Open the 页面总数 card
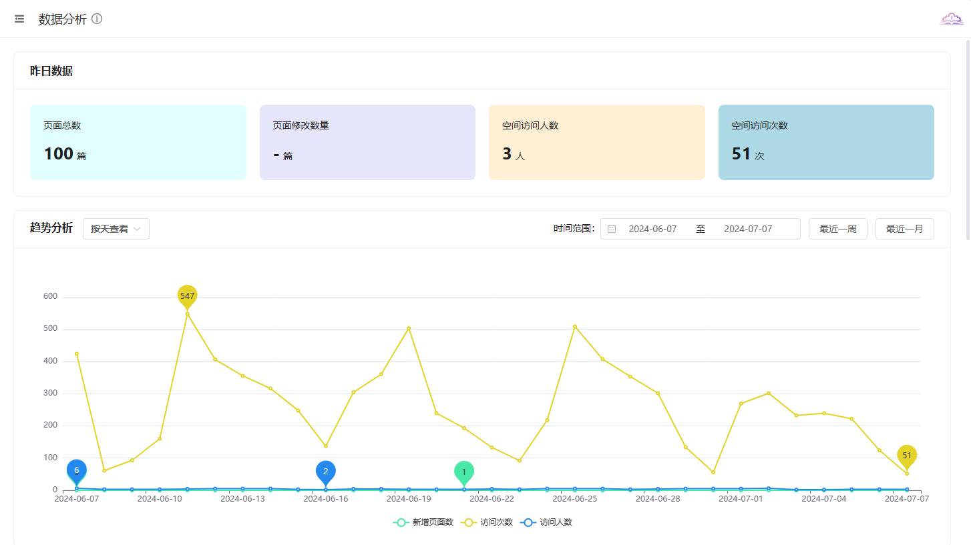This screenshot has width=971, height=545. [138, 142]
